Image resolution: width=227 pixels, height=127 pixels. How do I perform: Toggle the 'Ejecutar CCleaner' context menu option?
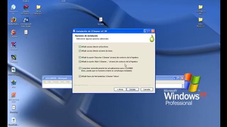pos(80,57)
